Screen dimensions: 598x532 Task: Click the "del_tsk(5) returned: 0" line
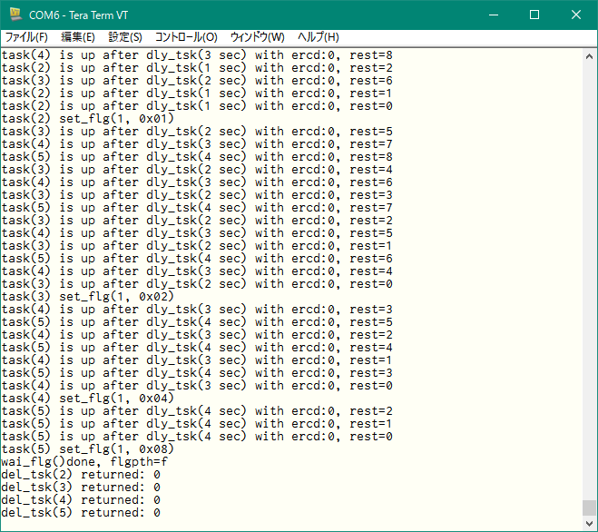pos(80,513)
